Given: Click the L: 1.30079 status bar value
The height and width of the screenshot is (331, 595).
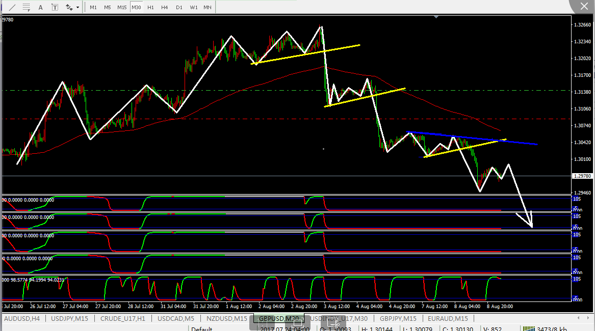Looking at the screenshot, I should (x=418, y=329).
